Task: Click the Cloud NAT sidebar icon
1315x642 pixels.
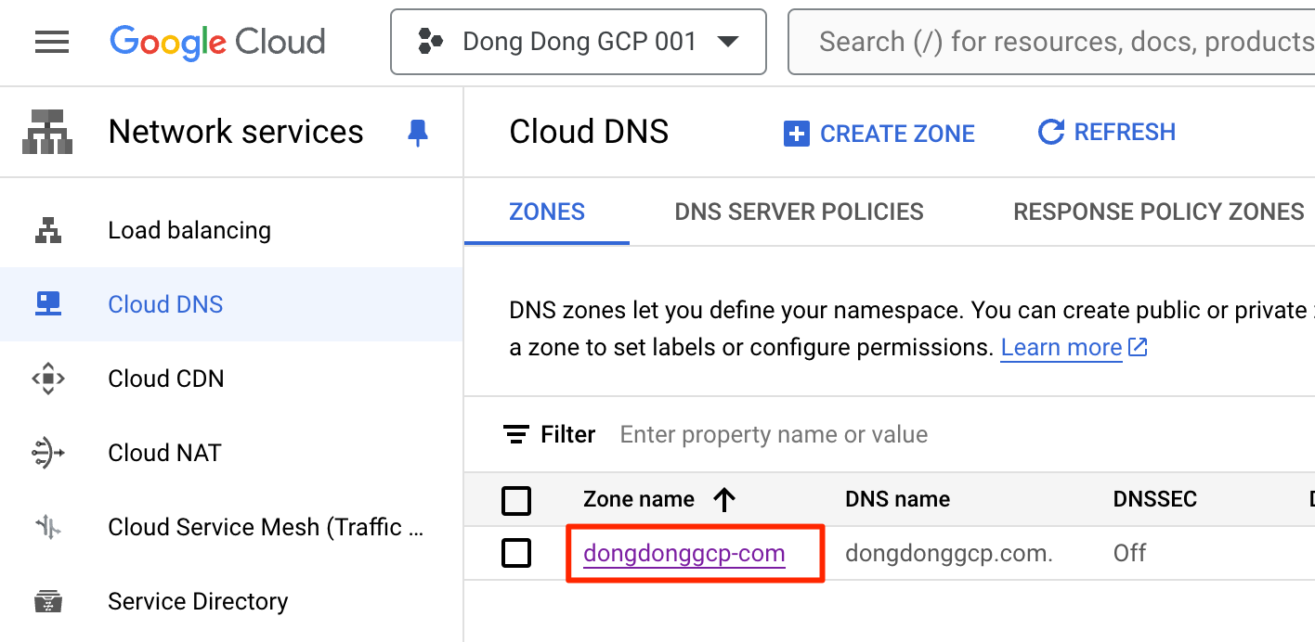Action: pyautogui.click(x=48, y=453)
